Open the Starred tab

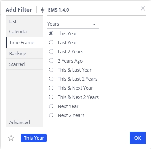point(24,64)
